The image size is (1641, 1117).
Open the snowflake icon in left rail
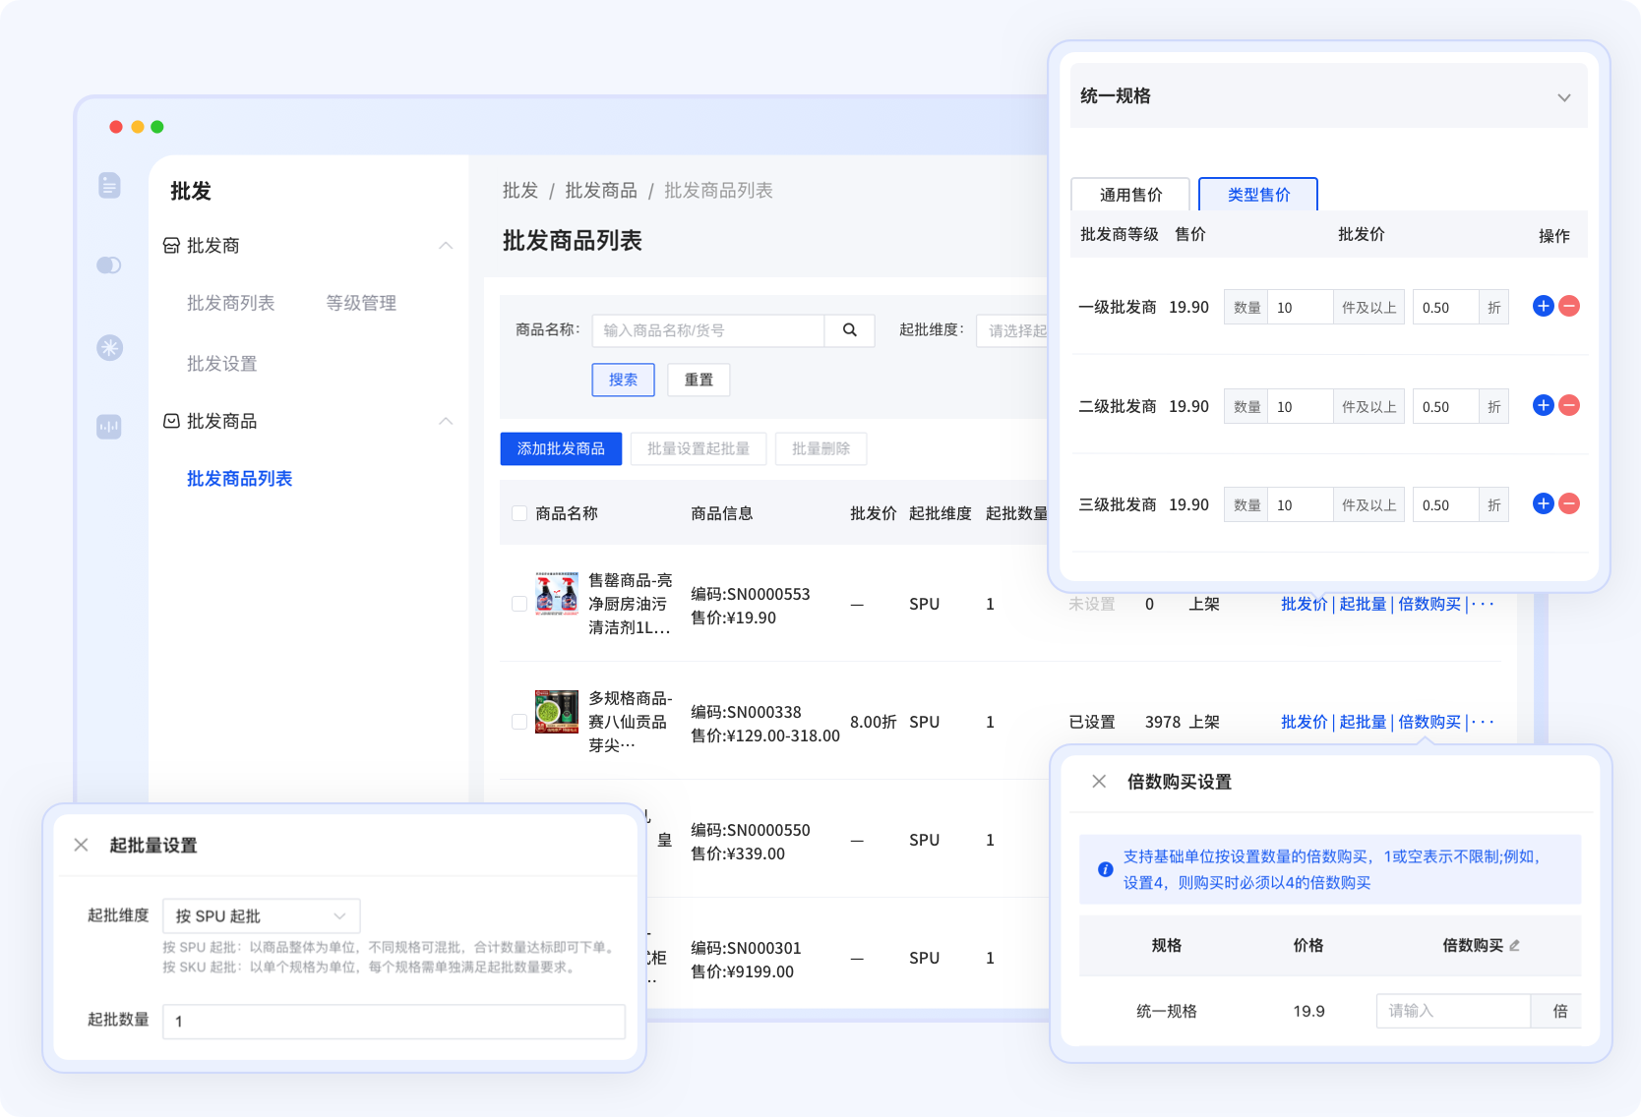click(x=109, y=347)
